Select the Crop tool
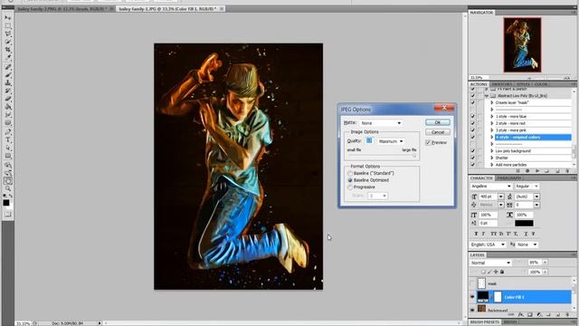The image size is (579, 326). (x=8, y=50)
